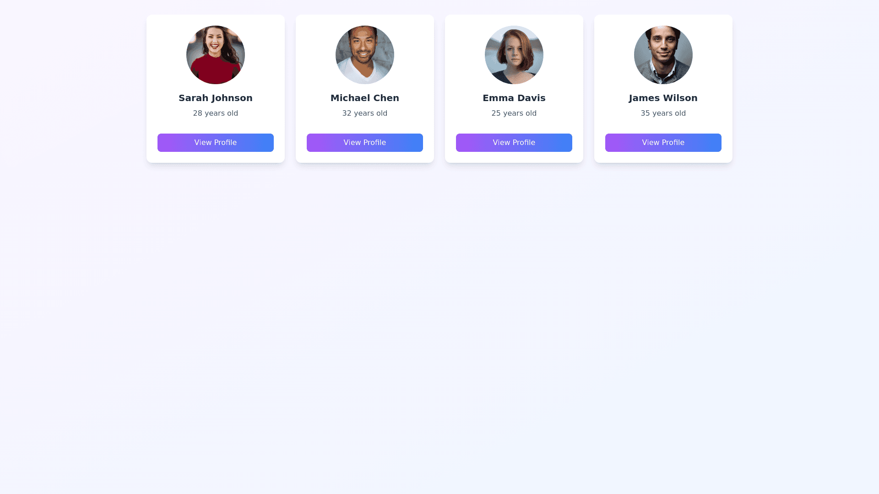Click Michael Chen's profile photo
879x494 pixels.
coord(364,55)
